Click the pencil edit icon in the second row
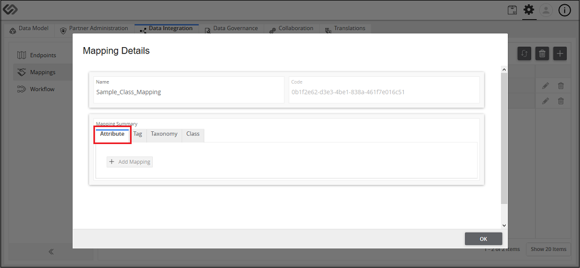The width and height of the screenshot is (580, 268). pyautogui.click(x=546, y=101)
